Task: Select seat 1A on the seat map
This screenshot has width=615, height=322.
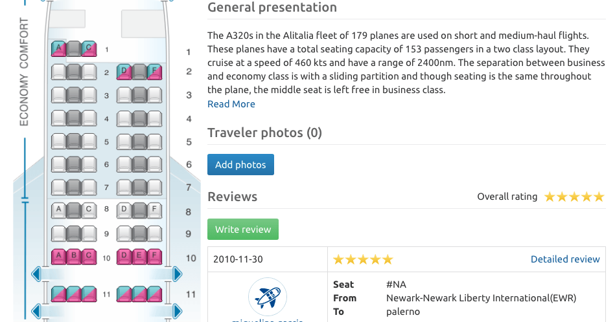Action: pyautogui.click(x=59, y=48)
